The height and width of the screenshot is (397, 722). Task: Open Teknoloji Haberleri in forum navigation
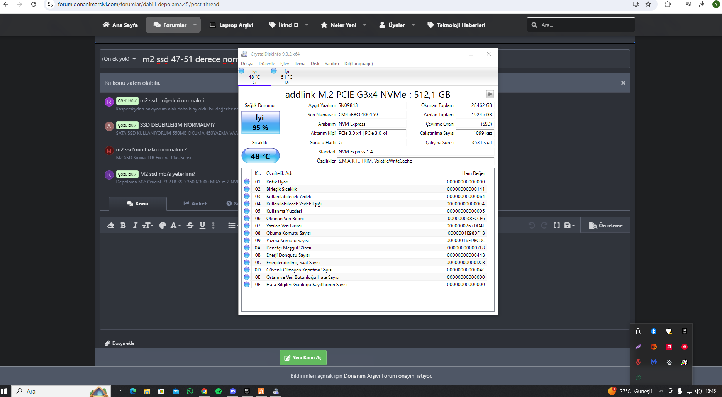click(456, 25)
